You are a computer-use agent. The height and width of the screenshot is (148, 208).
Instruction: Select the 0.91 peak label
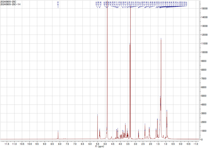[x=186, y=3]
